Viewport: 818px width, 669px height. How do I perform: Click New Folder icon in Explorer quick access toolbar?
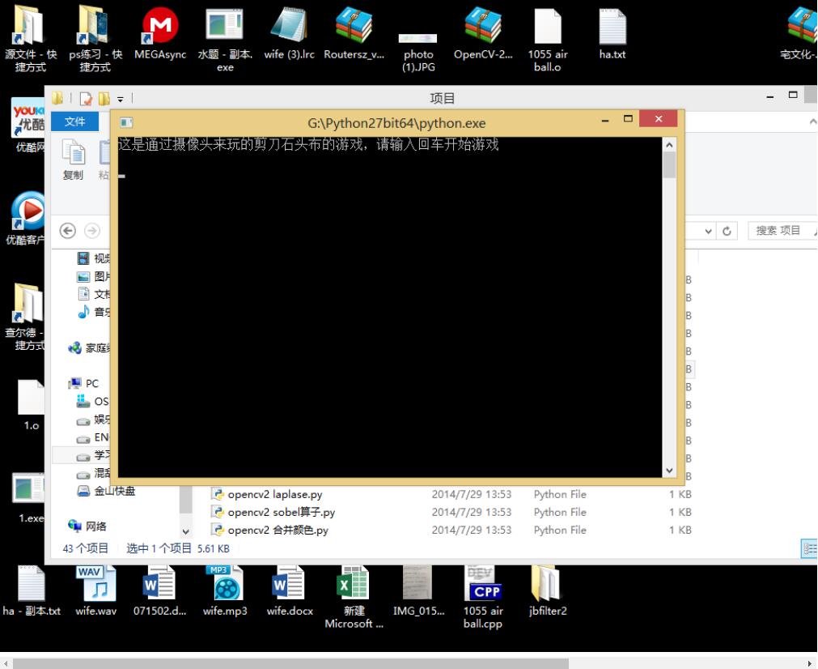tap(104, 98)
